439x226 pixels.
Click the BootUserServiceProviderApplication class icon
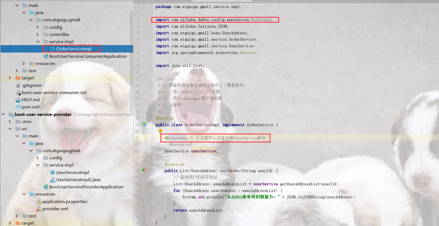(x=46, y=187)
